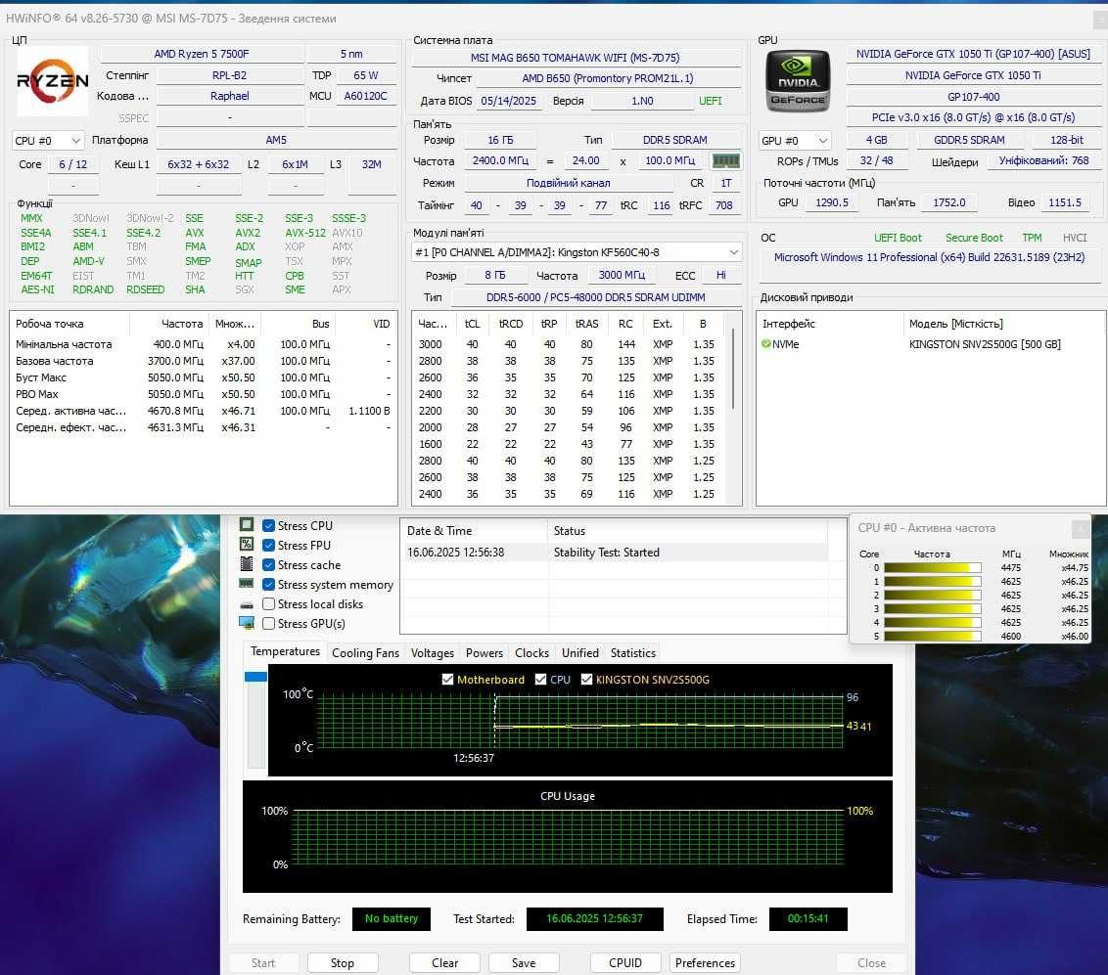Open the GPU #0 selector dropdown
1108x975 pixels.
click(794, 141)
